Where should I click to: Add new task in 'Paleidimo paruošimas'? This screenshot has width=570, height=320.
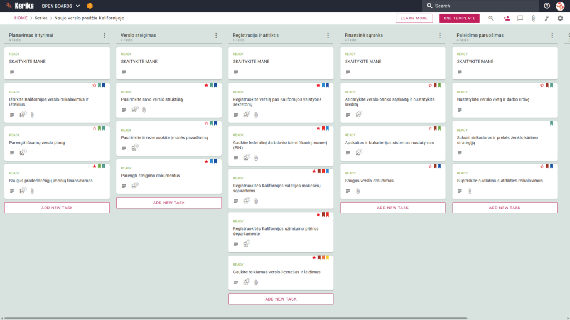coord(505,208)
